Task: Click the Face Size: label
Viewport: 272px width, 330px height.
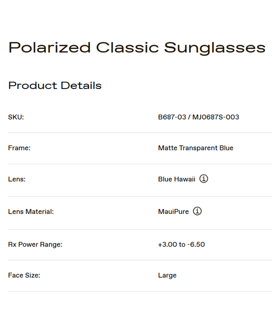Action: tap(24, 276)
